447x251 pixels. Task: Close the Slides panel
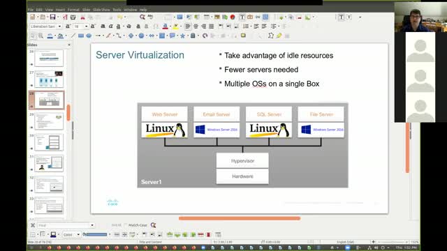(x=69, y=45)
